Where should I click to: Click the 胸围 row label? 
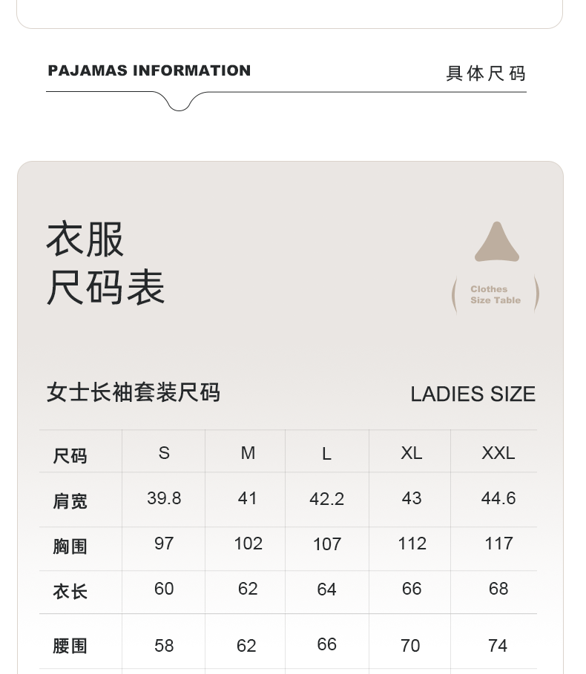coord(70,546)
